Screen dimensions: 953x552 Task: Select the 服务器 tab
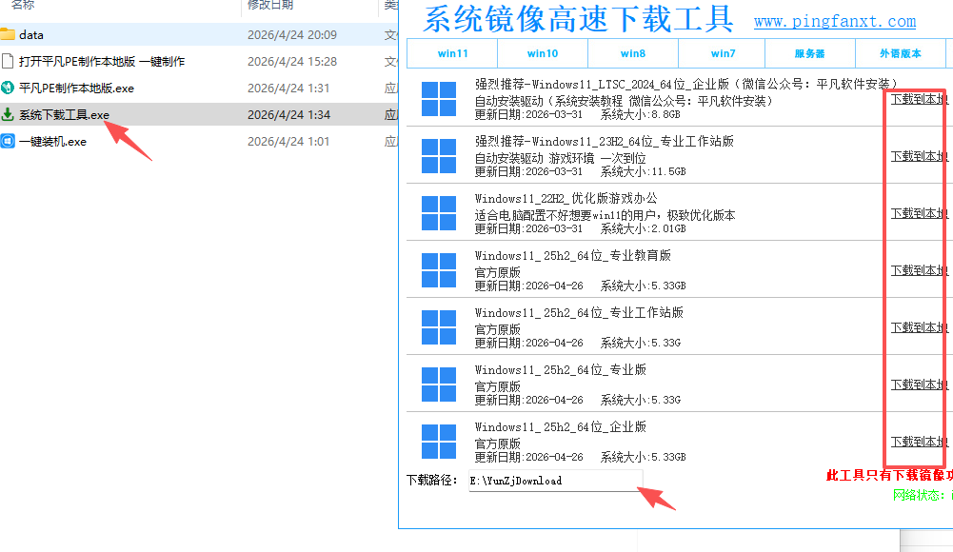[x=809, y=53]
